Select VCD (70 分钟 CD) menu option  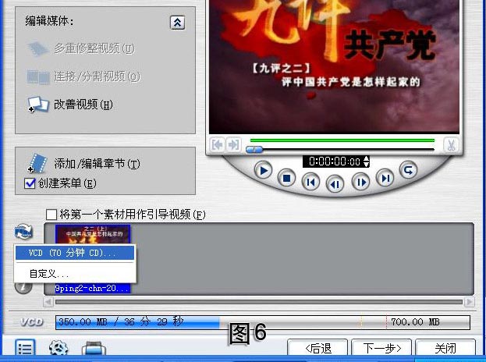click(72, 254)
